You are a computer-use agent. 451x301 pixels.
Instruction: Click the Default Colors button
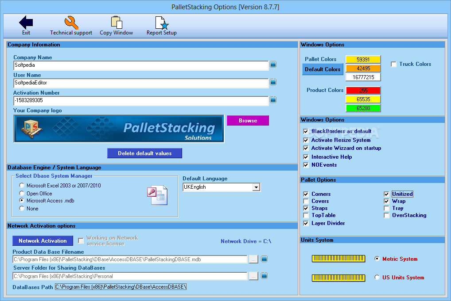coord(323,69)
